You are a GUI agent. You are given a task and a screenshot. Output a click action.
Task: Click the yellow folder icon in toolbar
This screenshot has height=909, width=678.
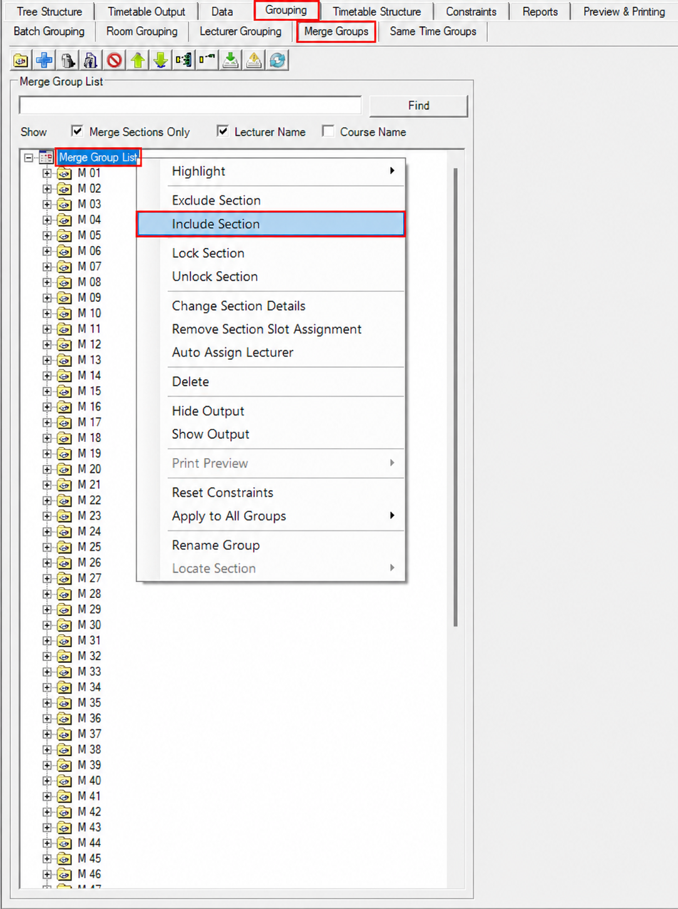(x=21, y=61)
